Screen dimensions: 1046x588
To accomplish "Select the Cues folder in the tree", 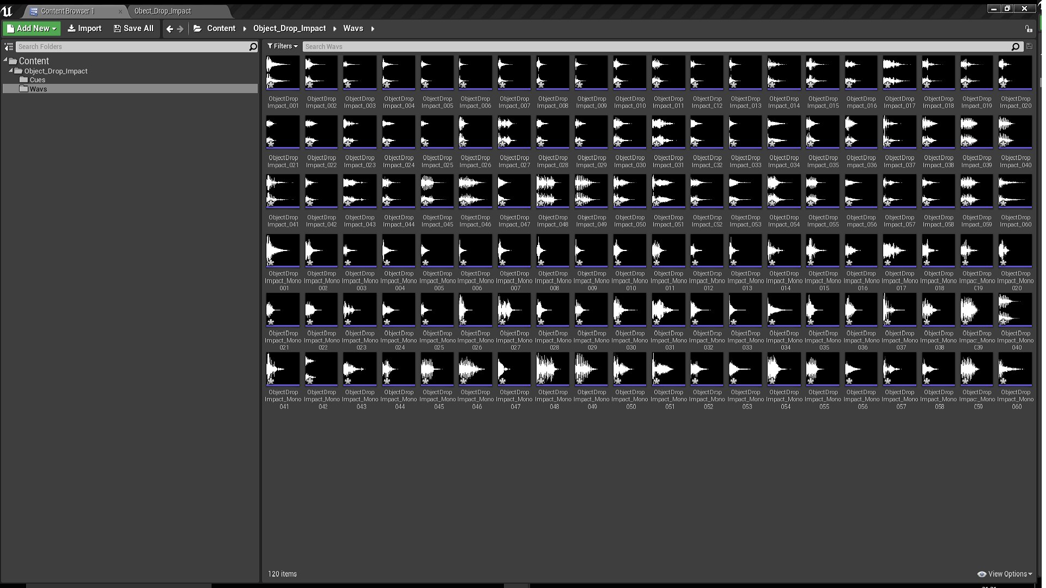I will click(x=37, y=79).
